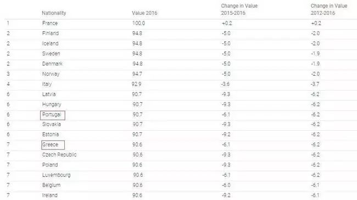Click Italy's 92.9 value cell

coord(136,84)
